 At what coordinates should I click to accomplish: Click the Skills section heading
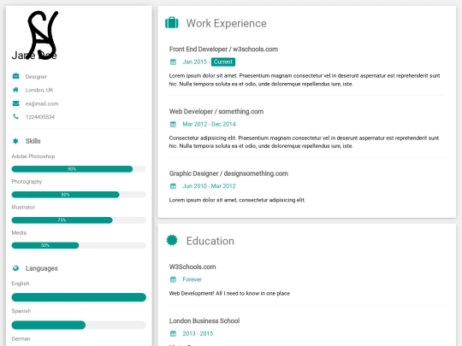[33, 141]
